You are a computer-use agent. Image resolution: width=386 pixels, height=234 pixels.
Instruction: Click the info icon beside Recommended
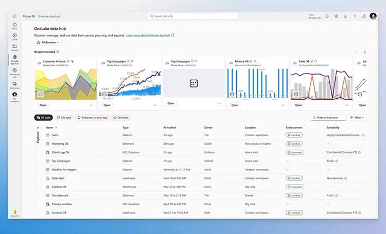pos(58,51)
